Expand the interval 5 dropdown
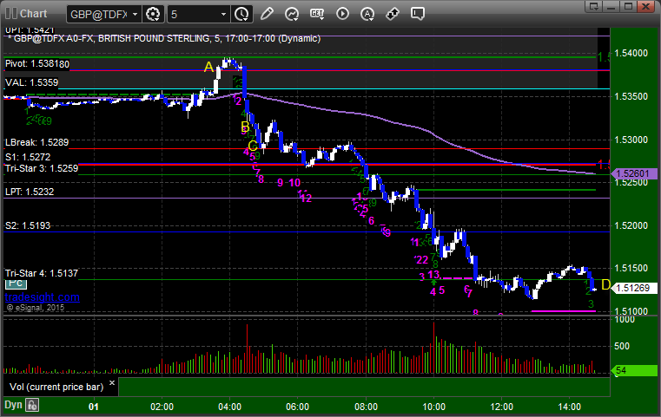The image size is (661, 417). [224, 15]
